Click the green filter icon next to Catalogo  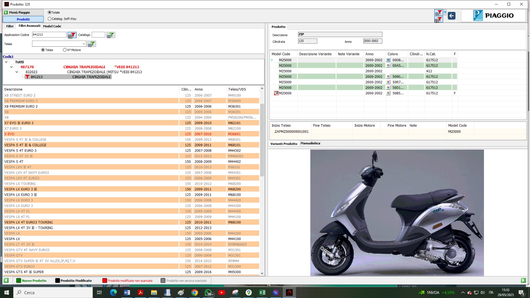[111, 35]
